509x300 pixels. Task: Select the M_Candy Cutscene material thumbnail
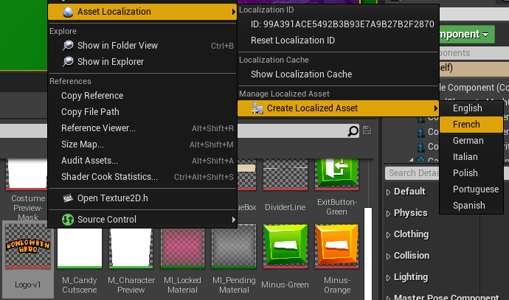80,248
